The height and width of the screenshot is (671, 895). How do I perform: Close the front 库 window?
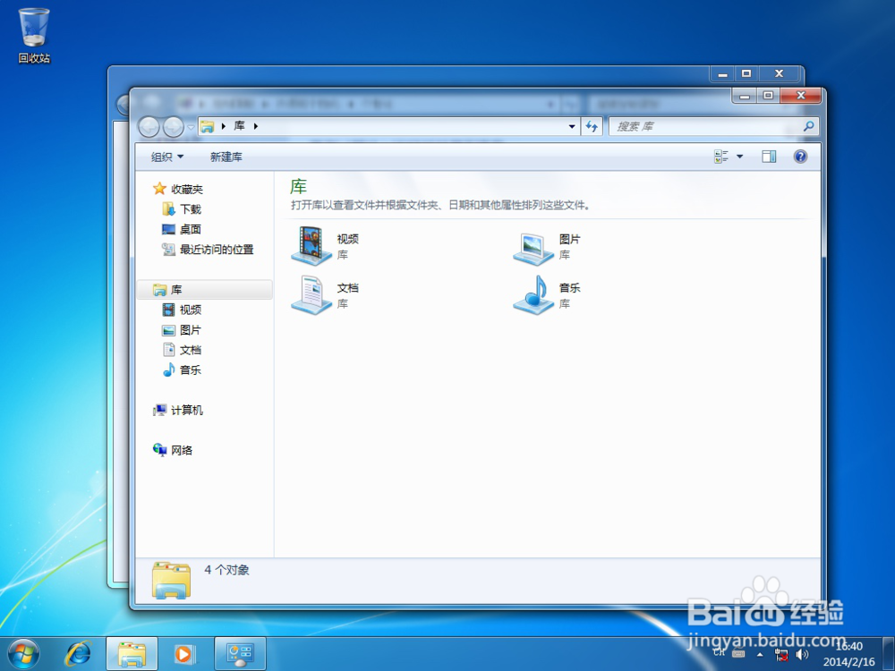pos(801,96)
